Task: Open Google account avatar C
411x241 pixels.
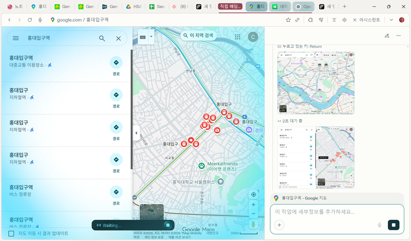Action: click(x=253, y=37)
